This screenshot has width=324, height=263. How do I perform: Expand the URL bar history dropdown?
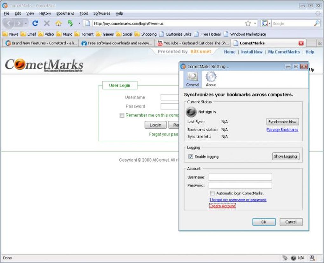pyautogui.click(x=255, y=23)
